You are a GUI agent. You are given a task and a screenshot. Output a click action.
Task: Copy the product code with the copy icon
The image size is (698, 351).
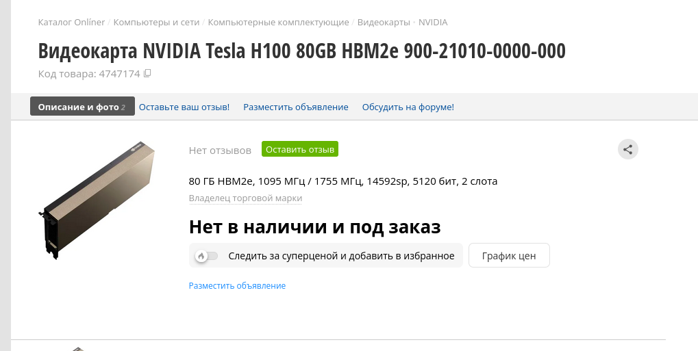(147, 74)
